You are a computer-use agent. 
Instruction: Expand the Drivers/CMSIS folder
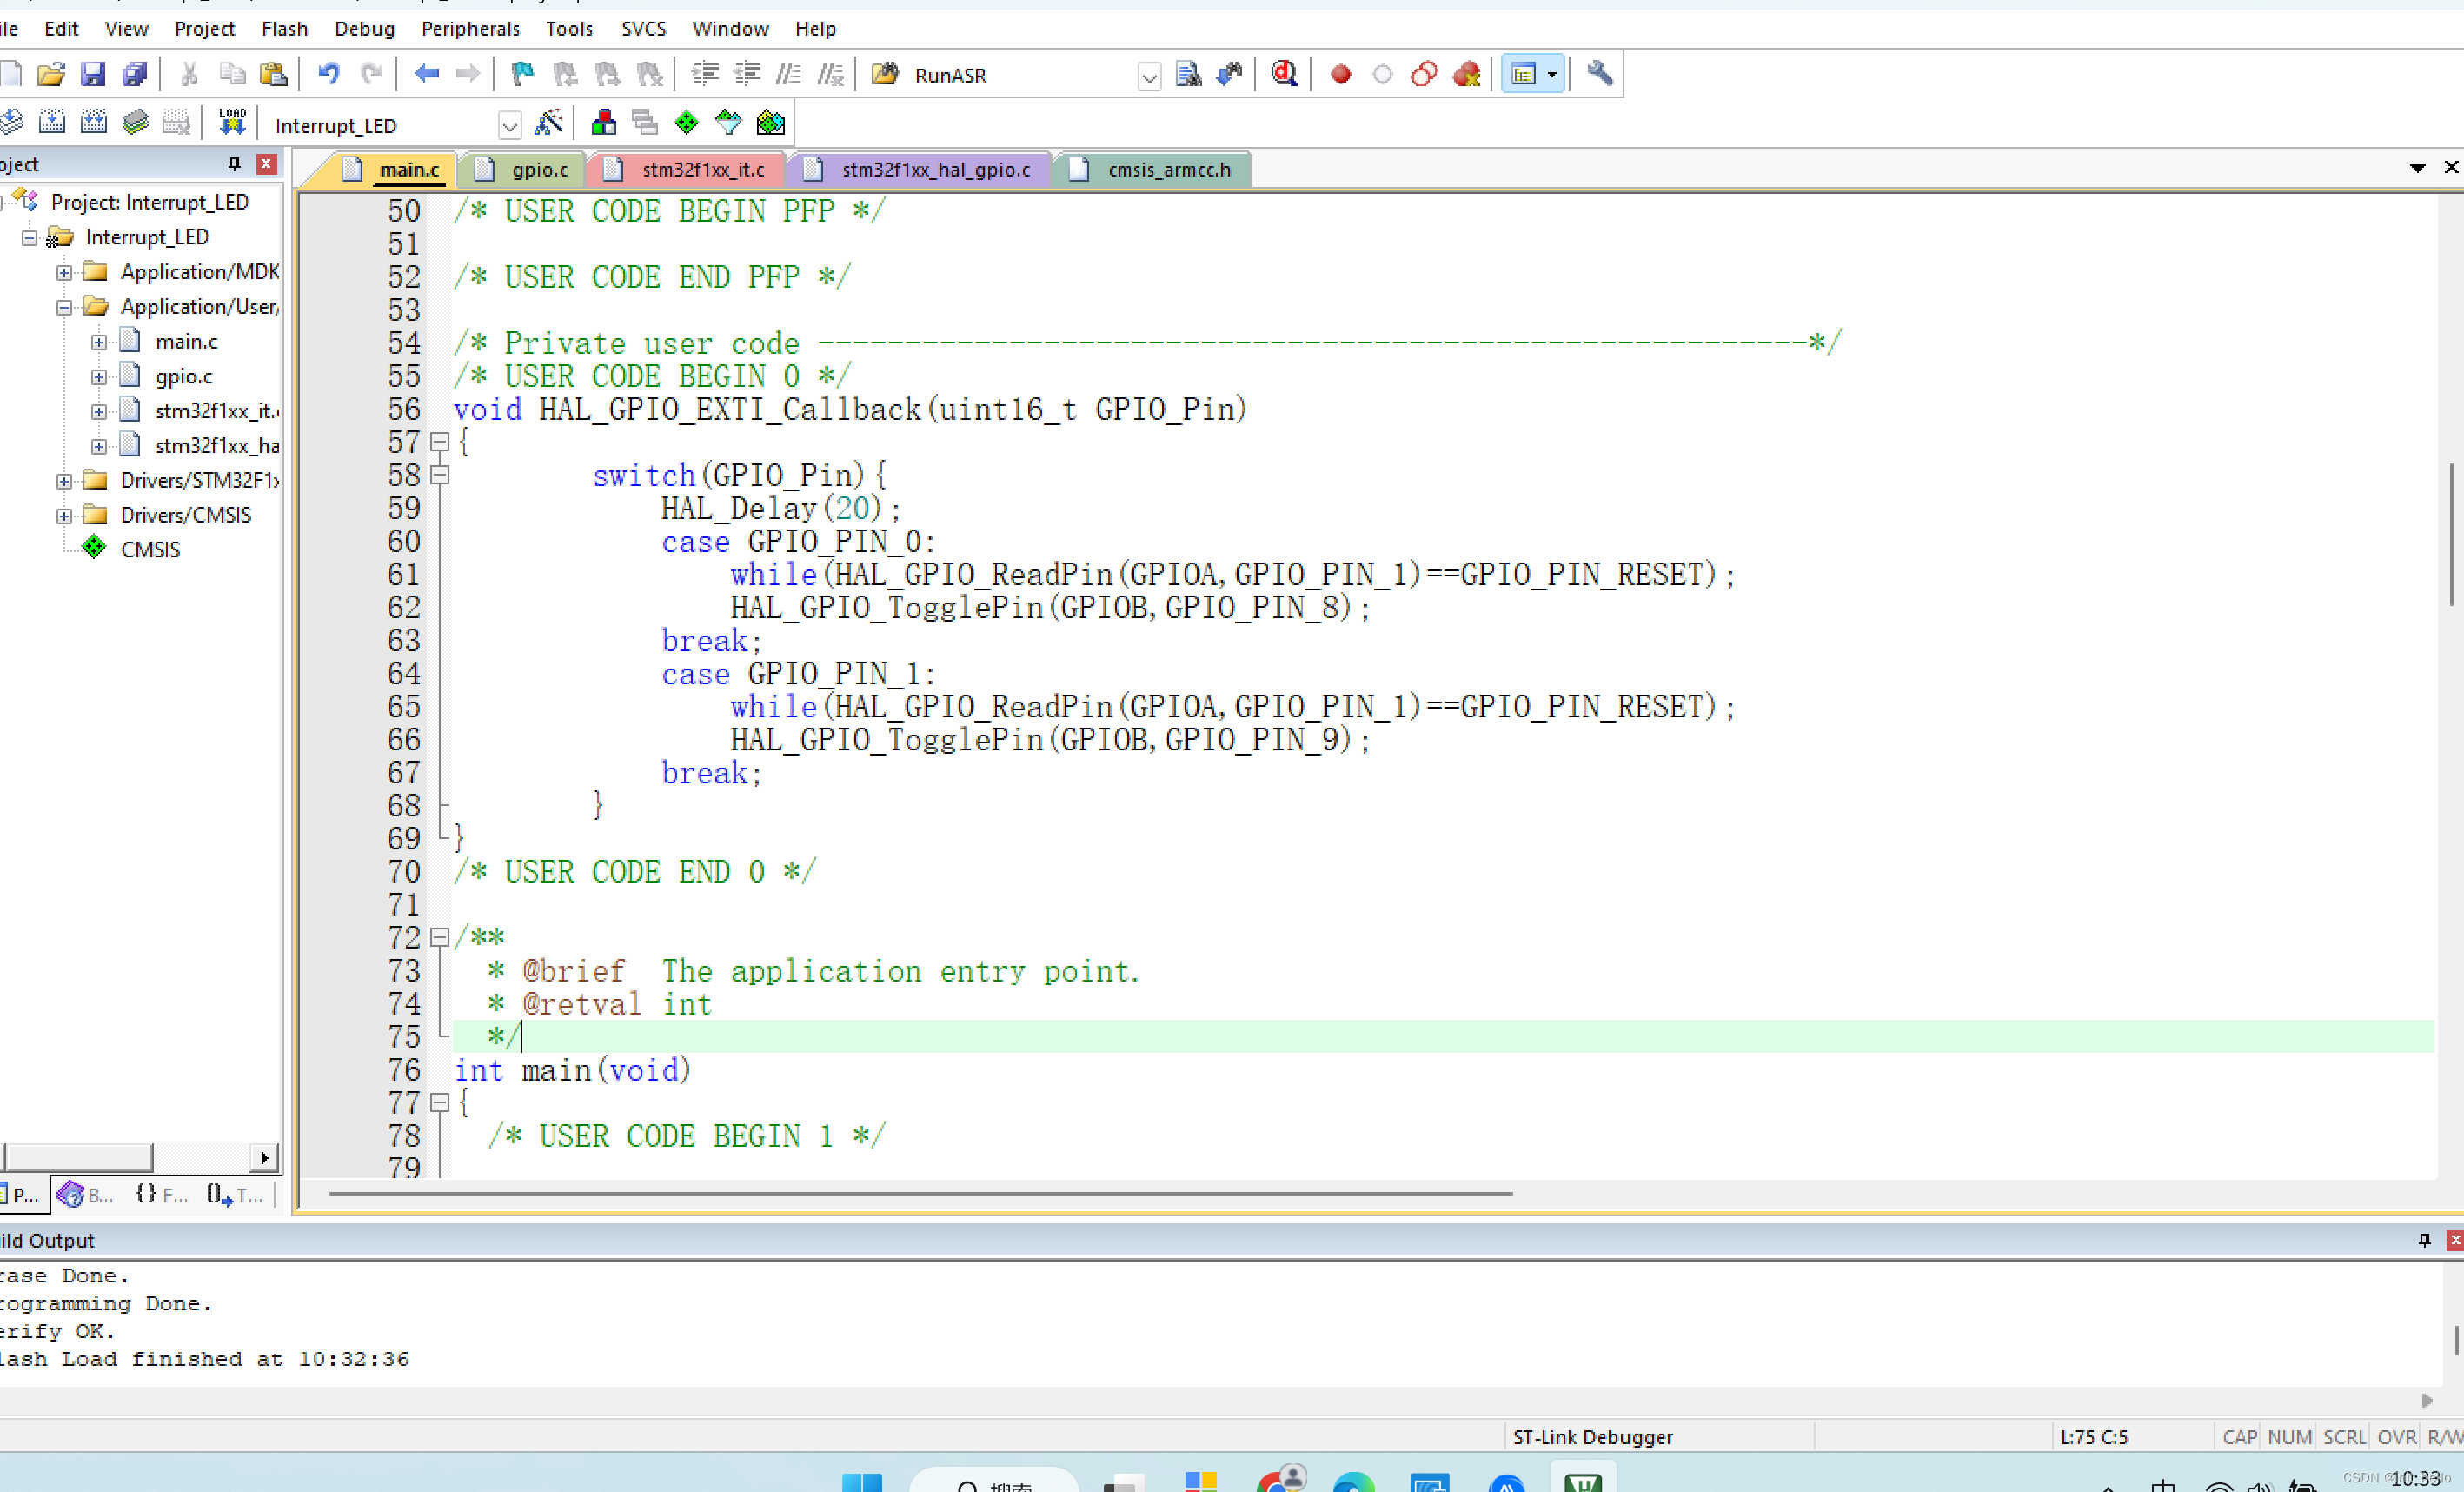pos(64,516)
